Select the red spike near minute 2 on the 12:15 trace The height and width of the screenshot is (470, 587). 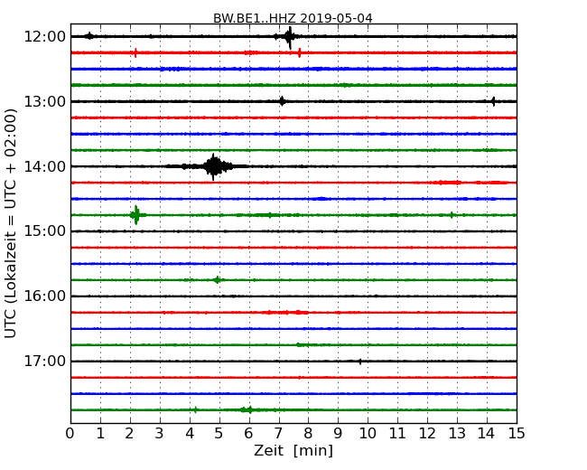point(135,52)
